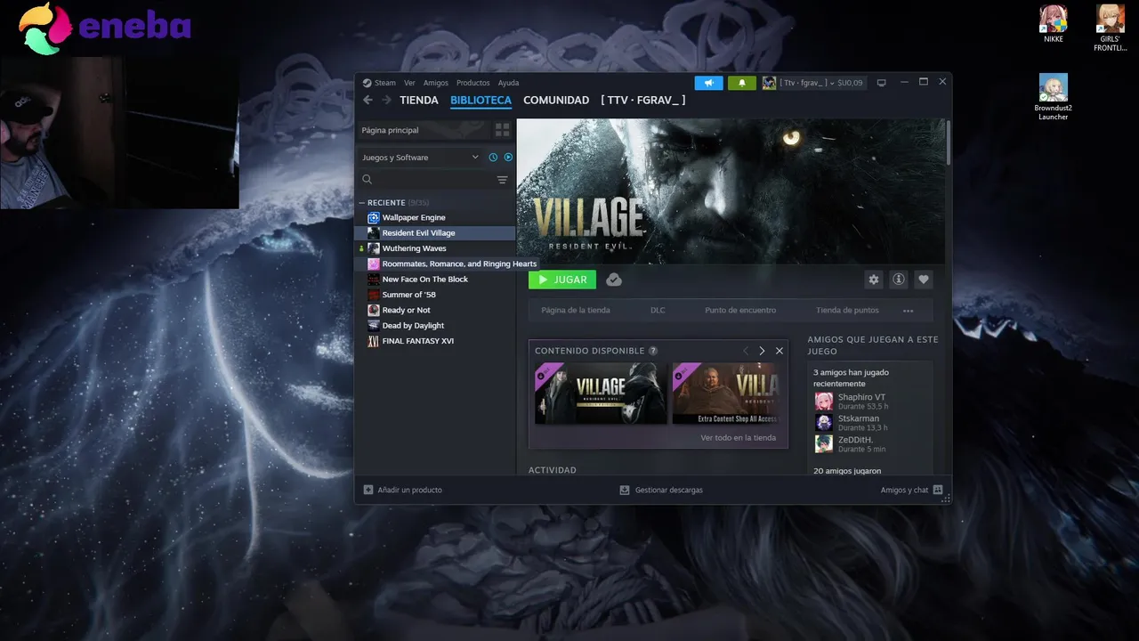This screenshot has height=641, width=1139.
Task: Click the Gestionar descargas download icon
Action: click(625, 490)
